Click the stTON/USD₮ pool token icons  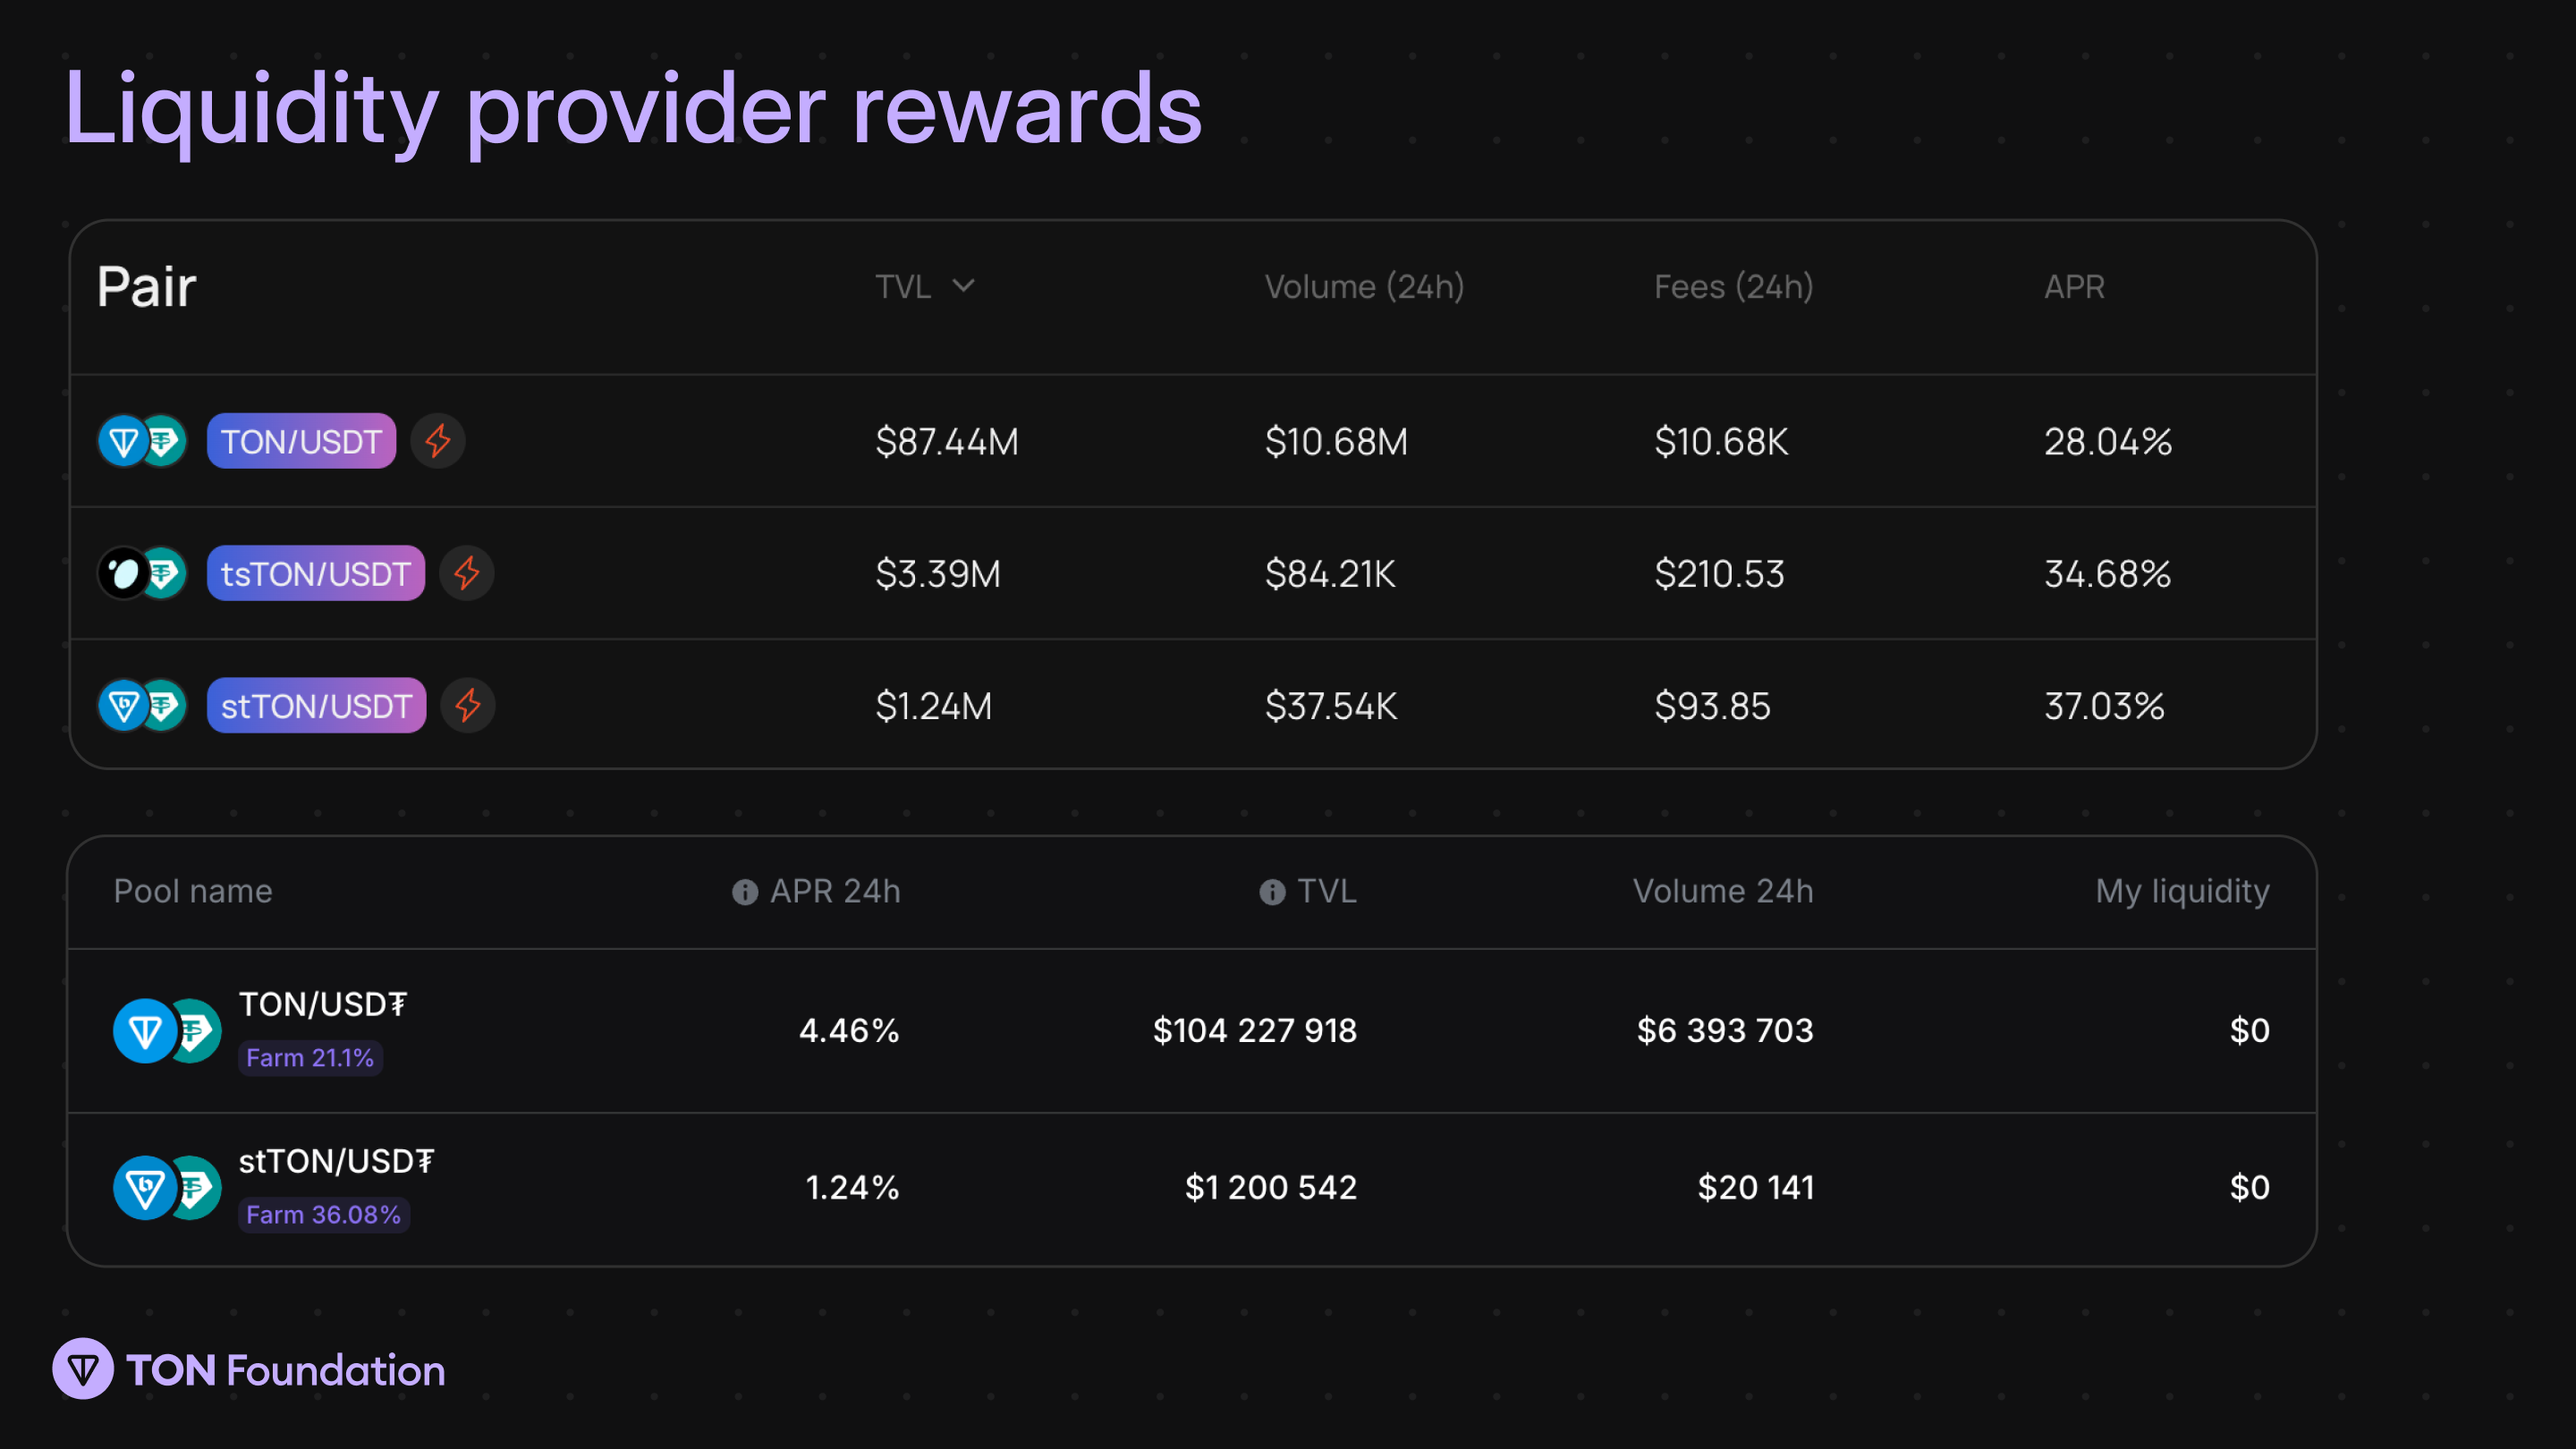(167, 1188)
